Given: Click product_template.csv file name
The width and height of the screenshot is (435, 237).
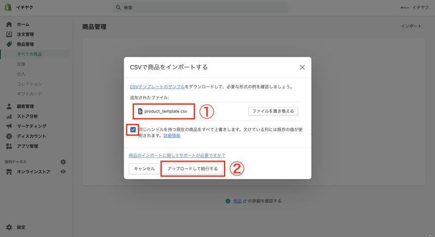Looking at the screenshot, I should [166, 111].
